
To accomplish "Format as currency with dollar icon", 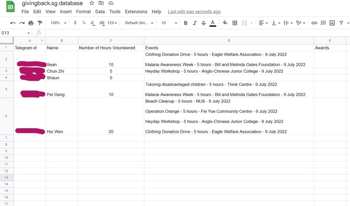I will (75, 23).
